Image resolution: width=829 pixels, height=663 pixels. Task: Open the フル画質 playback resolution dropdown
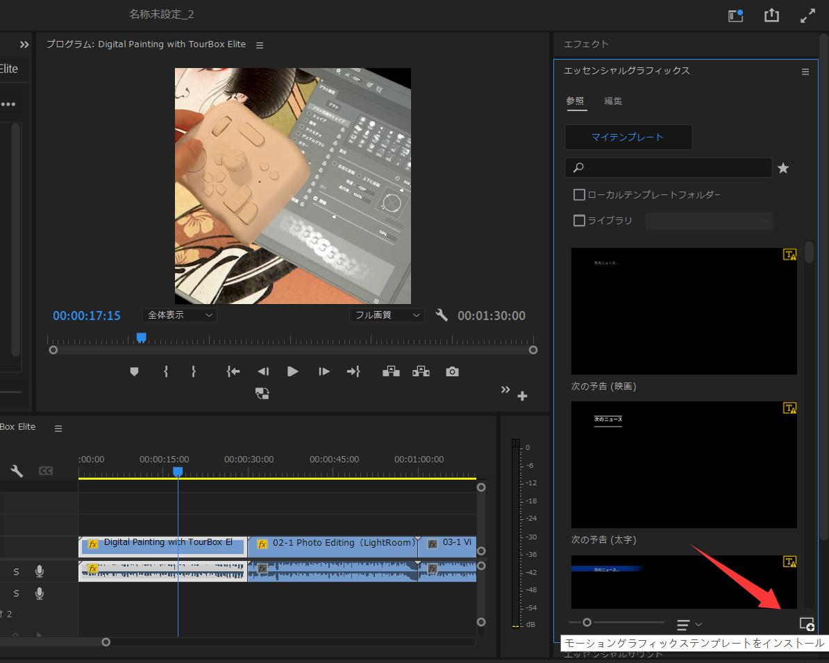tap(386, 315)
